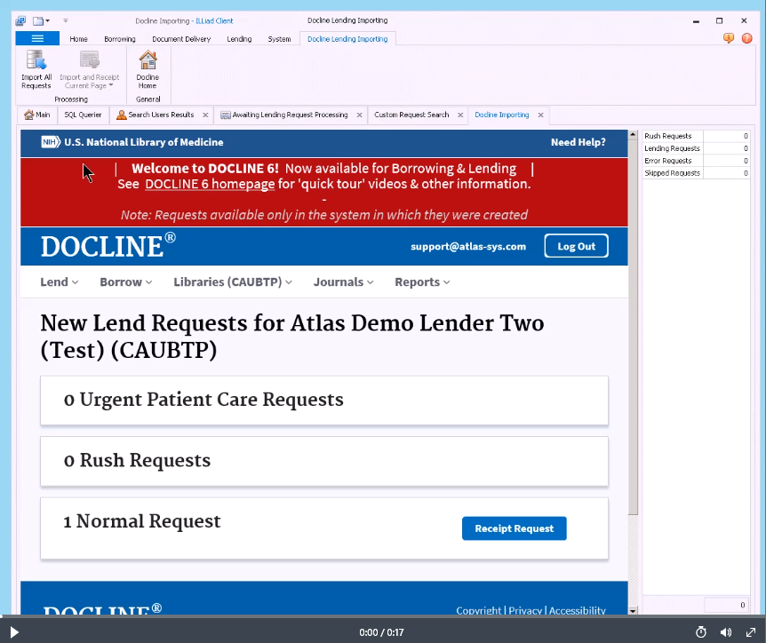Image resolution: width=766 pixels, height=643 pixels.
Task: Click the 0 Rush Requests card
Action: (x=324, y=461)
